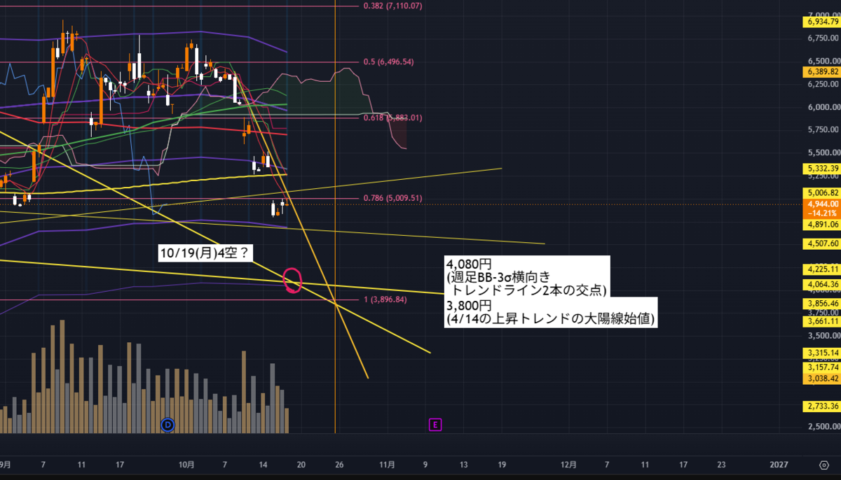Click the 4,064.36 price axis label

point(823,285)
